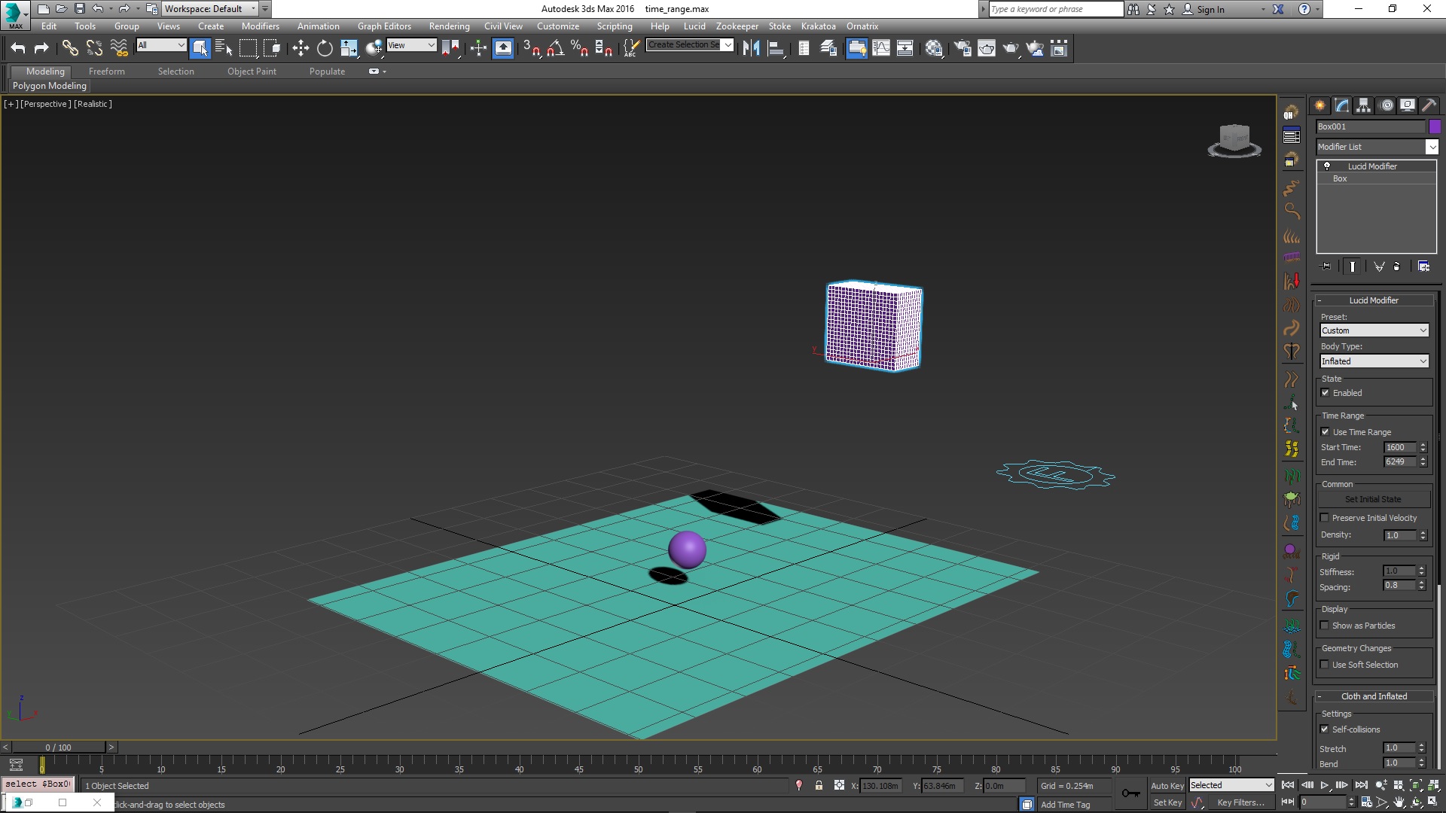Screen dimensions: 1446x813
Task: Open the Rendering menu
Action: [x=449, y=26]
